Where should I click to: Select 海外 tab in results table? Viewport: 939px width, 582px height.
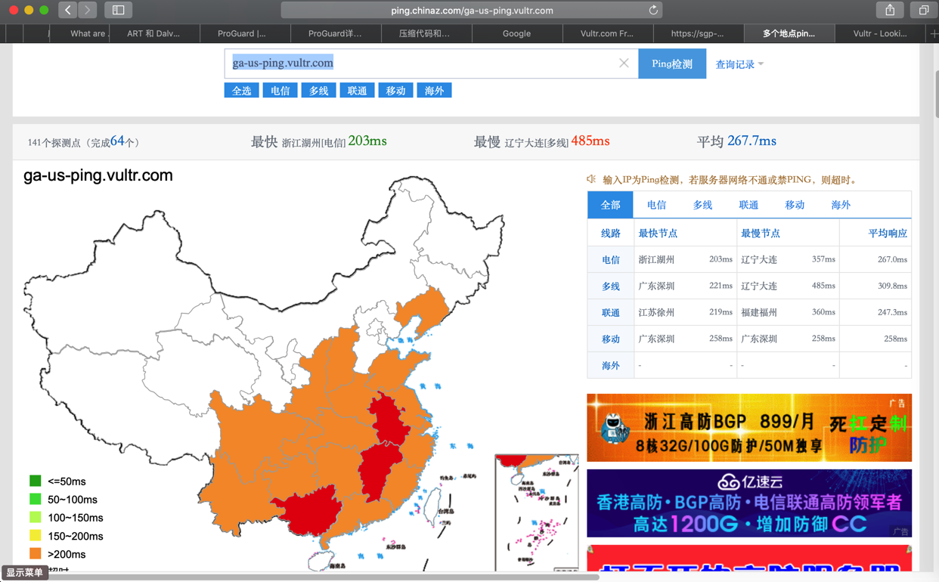tap(841, 205)
